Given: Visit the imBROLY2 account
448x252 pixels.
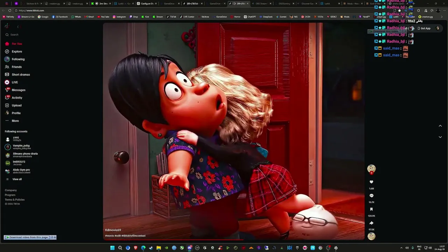Looking at the screenshot, I should click(15, 163).
